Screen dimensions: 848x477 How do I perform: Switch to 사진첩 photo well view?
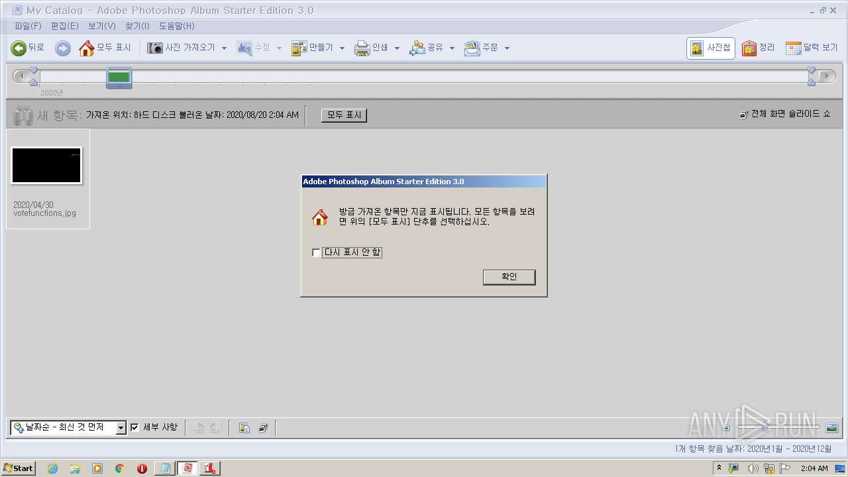pos(710,48)
